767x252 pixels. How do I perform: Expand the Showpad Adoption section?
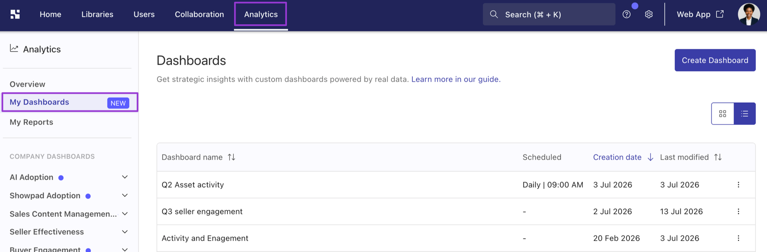[x=125, y=196]
